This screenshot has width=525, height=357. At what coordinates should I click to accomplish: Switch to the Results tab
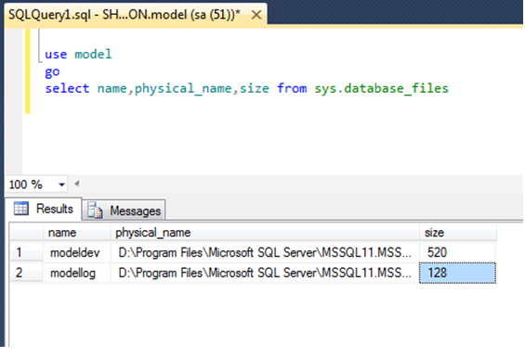click(44, 209)
